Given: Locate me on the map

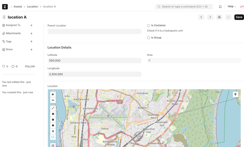Looking at the screenshot, I should pyautogui.click(x=235, y=94).
